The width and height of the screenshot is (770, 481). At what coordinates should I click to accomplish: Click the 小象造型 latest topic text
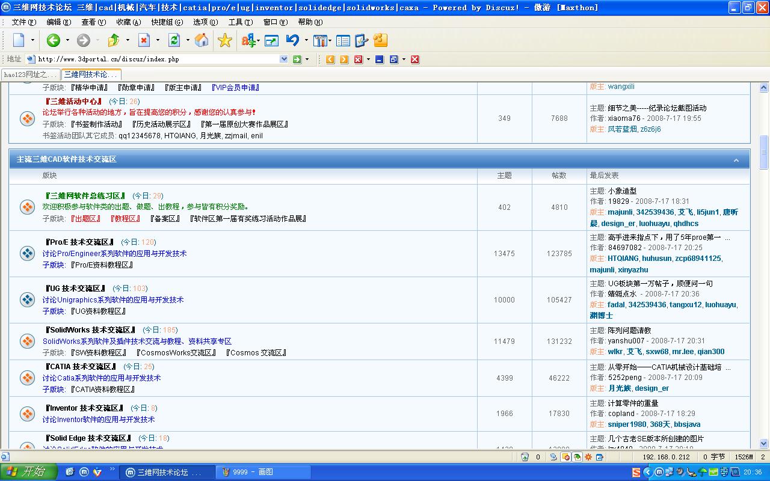(622, 191)
